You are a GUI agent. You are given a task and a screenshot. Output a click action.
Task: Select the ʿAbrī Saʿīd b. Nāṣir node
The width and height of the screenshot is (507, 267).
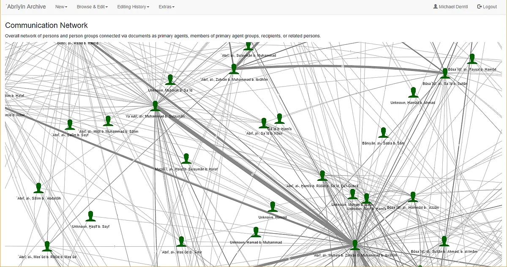click(x=264, y=123)
